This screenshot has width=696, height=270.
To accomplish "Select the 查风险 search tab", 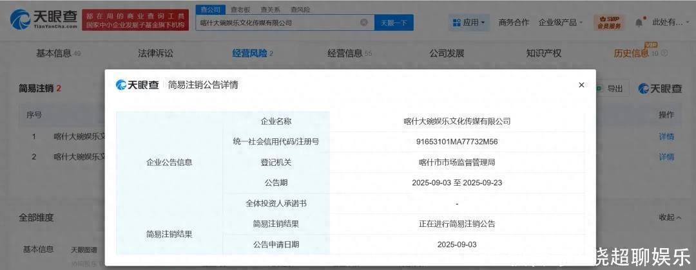I will coord(300,10).
